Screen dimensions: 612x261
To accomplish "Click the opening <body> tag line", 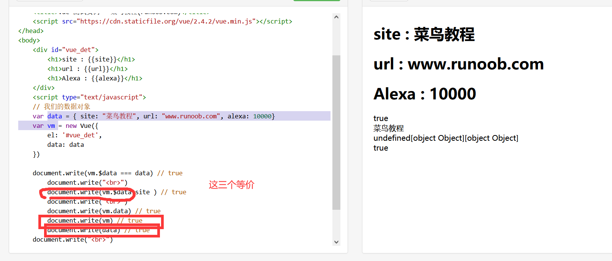I will click(29, 40).
